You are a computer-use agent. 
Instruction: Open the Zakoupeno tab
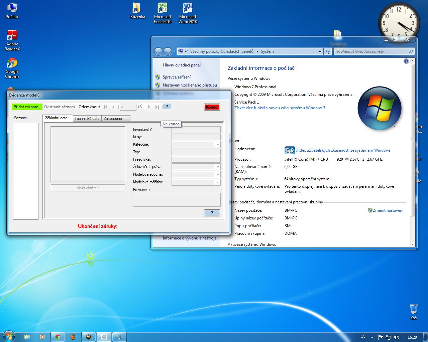[113, 119]
